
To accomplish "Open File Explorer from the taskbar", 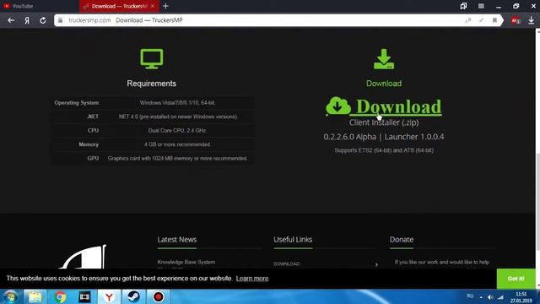I will (35, 296).
